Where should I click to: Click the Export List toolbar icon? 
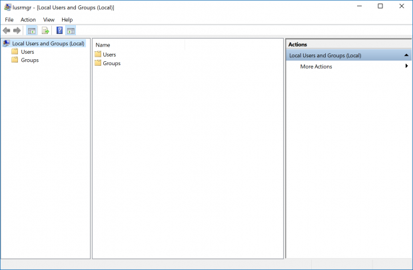[x=45, y=31]
